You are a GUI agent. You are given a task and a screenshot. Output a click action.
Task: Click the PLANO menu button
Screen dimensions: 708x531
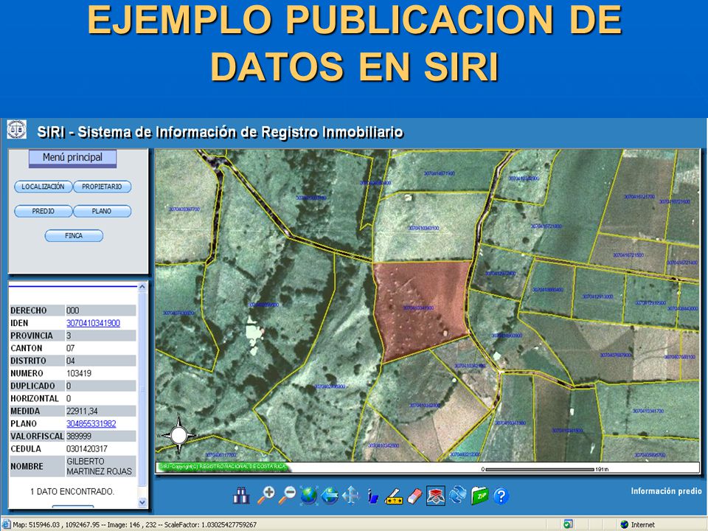[102, 211]
